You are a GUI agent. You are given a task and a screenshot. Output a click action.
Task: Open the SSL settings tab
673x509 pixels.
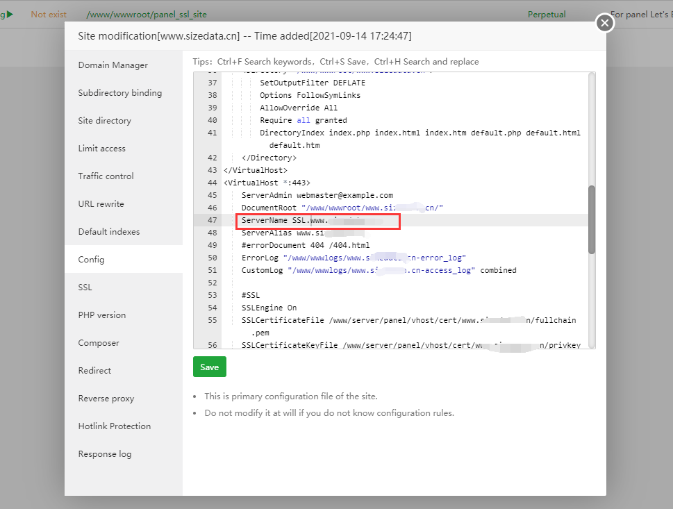click(x=85, y=287)
